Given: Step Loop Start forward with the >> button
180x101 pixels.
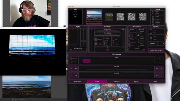Looking at the screenshot, I should [x=161, y=68].
